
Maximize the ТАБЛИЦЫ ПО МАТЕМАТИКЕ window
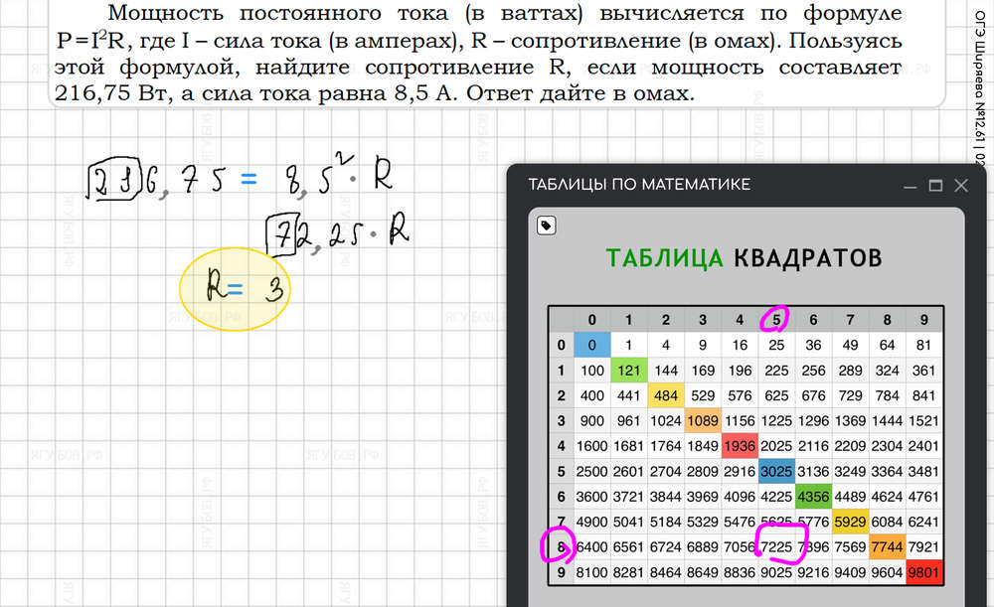click(x=934, y=186)
